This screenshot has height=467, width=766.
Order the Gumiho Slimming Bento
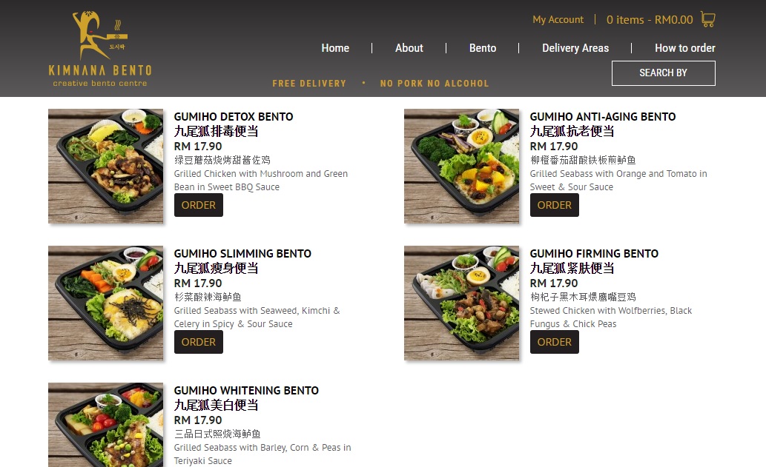click(x=198, y=342)
